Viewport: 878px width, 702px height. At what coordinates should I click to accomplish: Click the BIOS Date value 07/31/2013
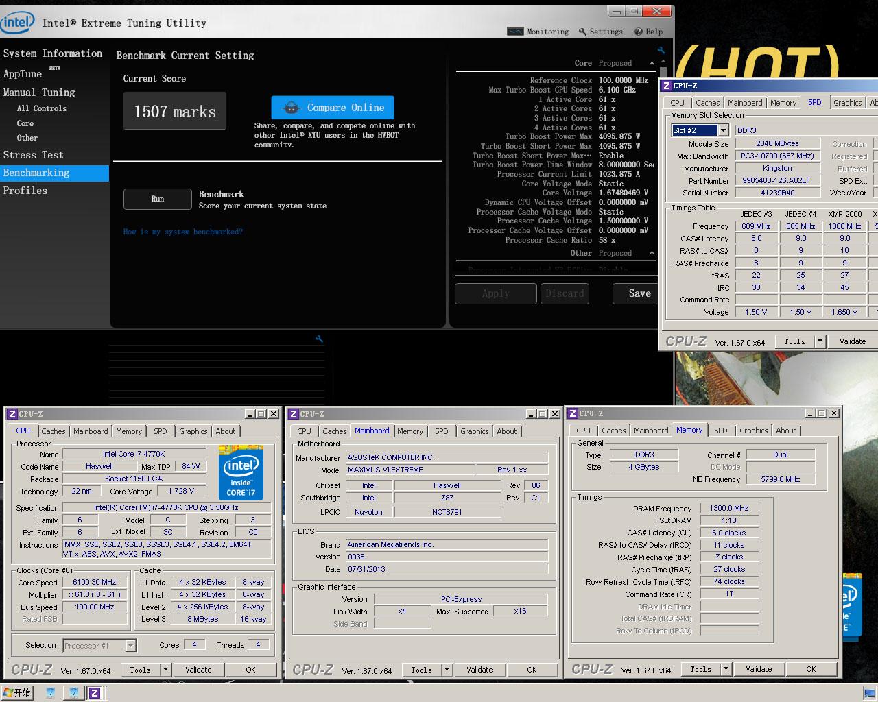[x=447, y=569]
